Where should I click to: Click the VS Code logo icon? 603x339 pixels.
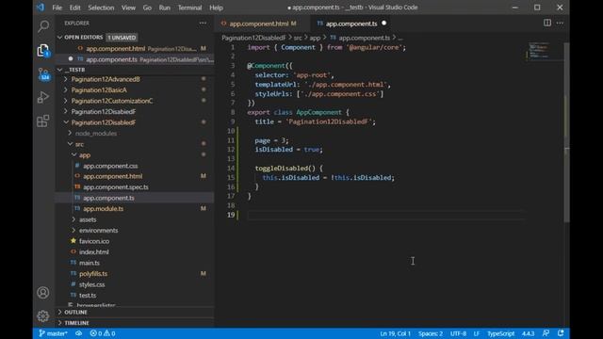click(x=41, y=8)
